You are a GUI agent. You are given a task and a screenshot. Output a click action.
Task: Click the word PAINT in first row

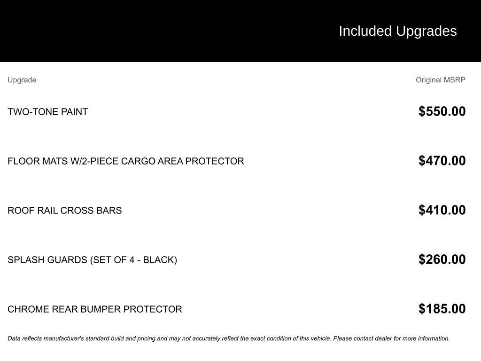pos(74,112)
